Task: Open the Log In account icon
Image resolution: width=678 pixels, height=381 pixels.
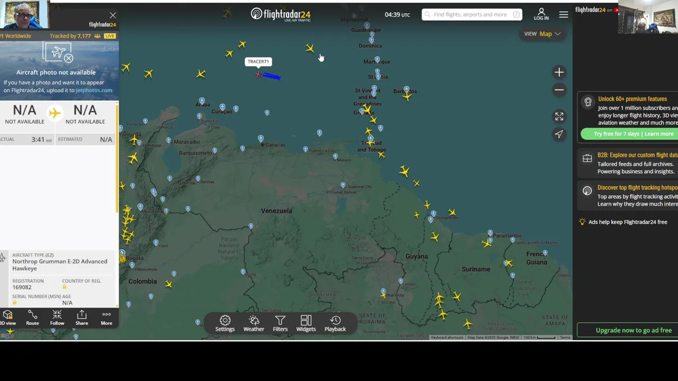Action: 541,14
